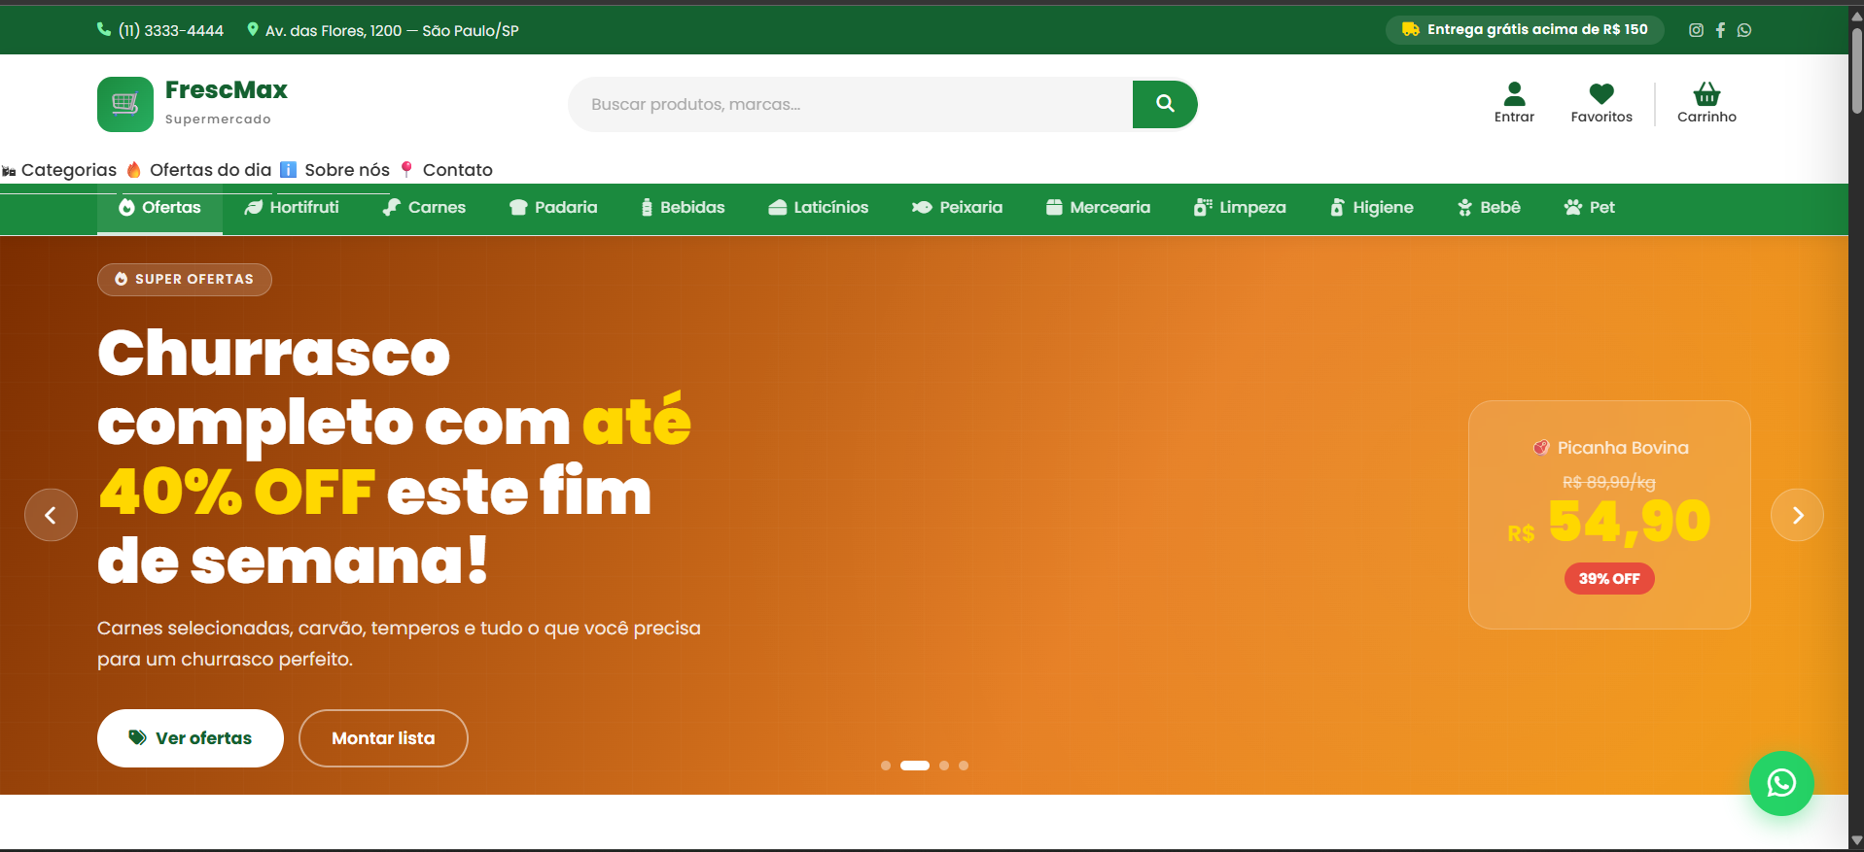The width and height of the screenshot is (1864, 852).
Task: Click the FrescMax shopping cart logo icon
Action: tap(125, 104)
